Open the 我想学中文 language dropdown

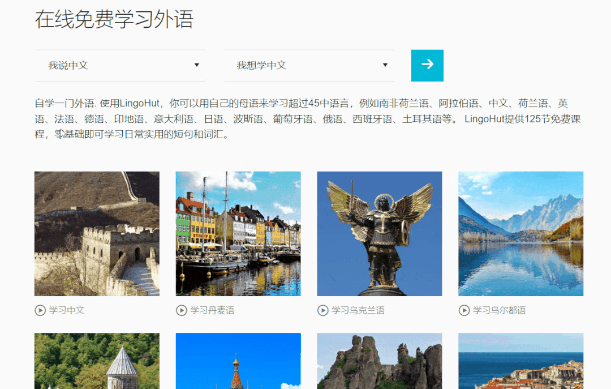pos(309,66)
